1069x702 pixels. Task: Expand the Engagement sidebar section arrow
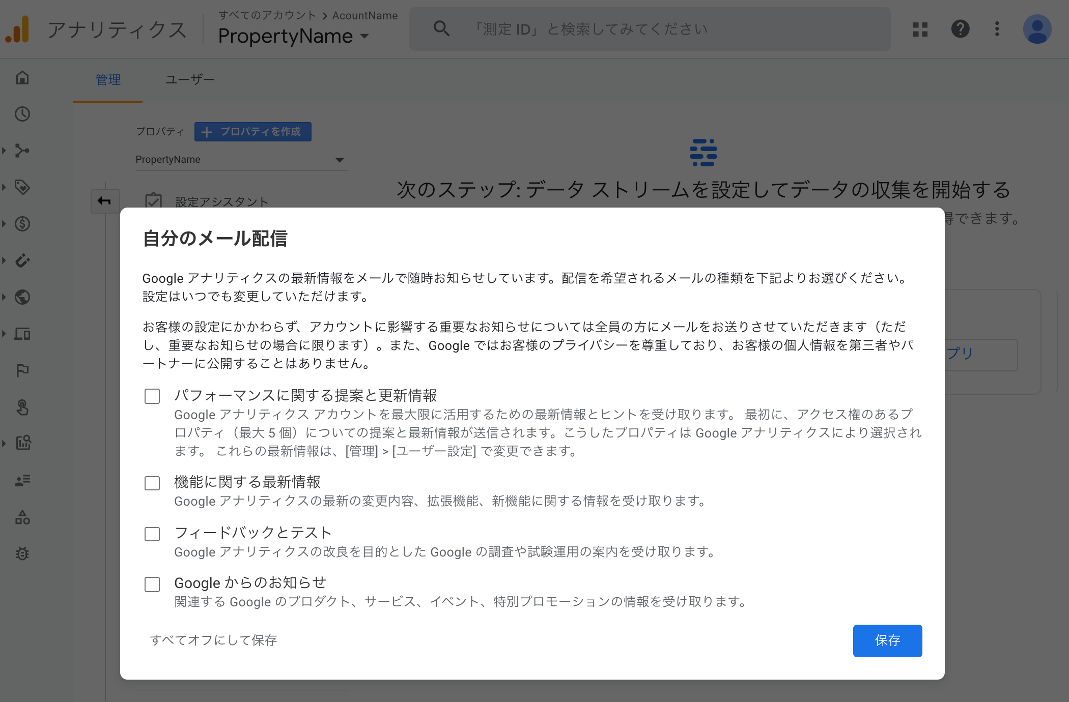(4, 187)
